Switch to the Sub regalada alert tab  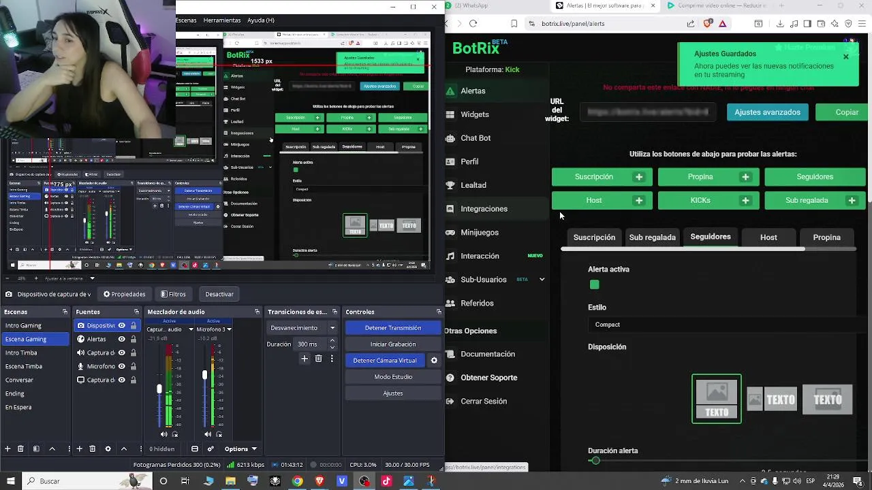coord(652,238)
